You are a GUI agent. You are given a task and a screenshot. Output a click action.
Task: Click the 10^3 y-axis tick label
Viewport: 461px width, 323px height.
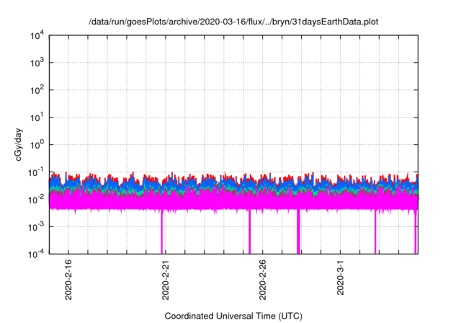point(37,63)
